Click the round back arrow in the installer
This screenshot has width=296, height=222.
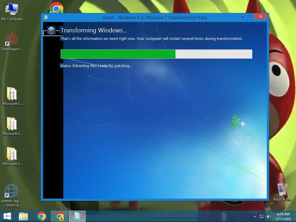(51, 30)
